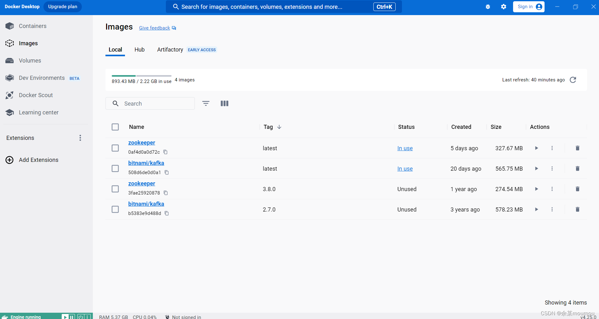Check the zookeeper latest row checkbox

point(115,148)
